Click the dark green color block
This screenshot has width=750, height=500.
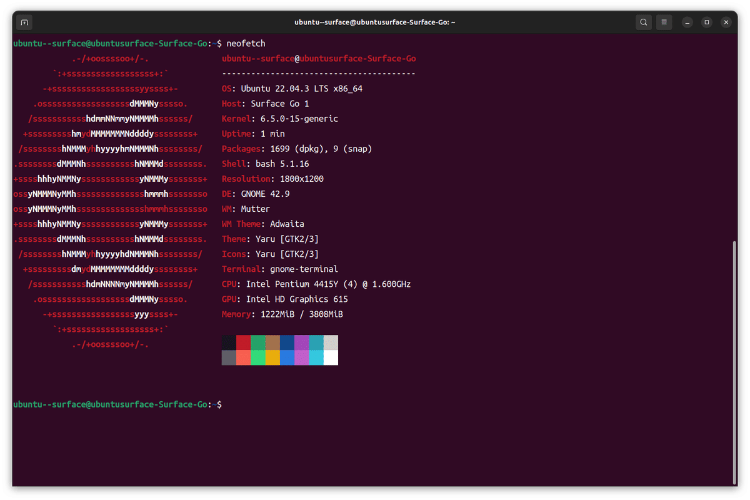click(258, 342)
